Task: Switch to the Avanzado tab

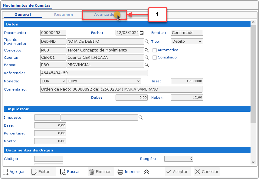Action: [104, 15]
